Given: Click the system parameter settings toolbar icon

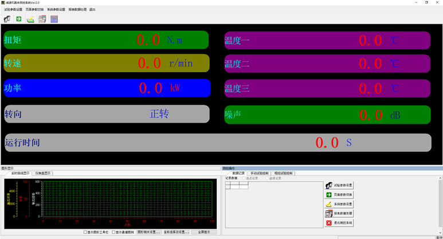Looking at the screenshot, I should click(x=30, y=19).
